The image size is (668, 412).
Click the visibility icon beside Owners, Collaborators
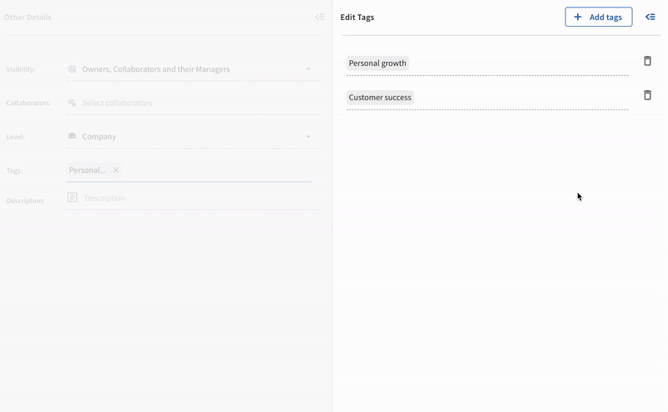coord(72,69)
